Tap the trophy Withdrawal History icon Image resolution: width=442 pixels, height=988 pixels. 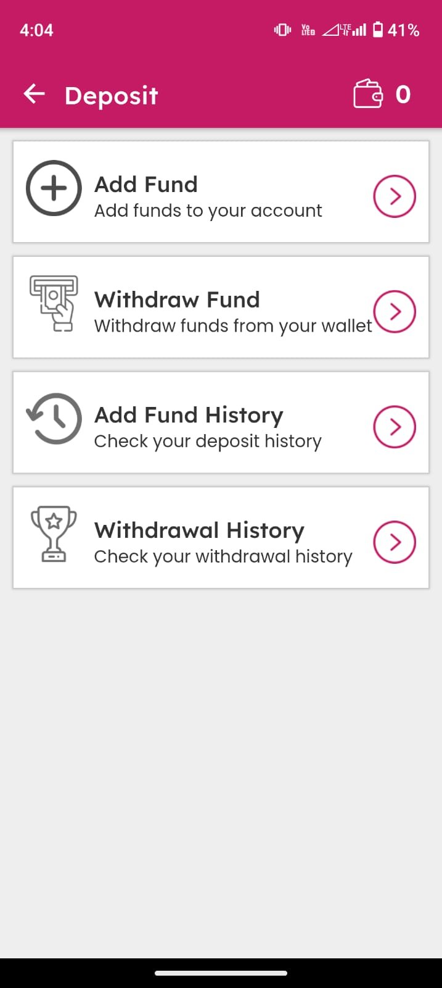point(54,534)
